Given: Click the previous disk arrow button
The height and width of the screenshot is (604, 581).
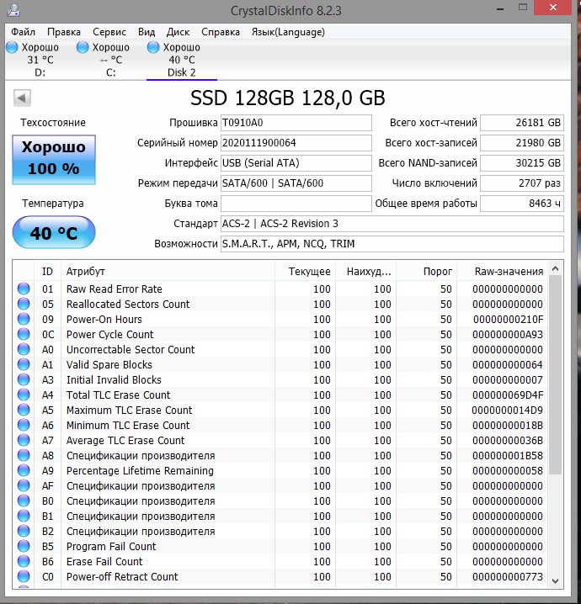Looking at the screenshot, I should (x=21, y=98).
